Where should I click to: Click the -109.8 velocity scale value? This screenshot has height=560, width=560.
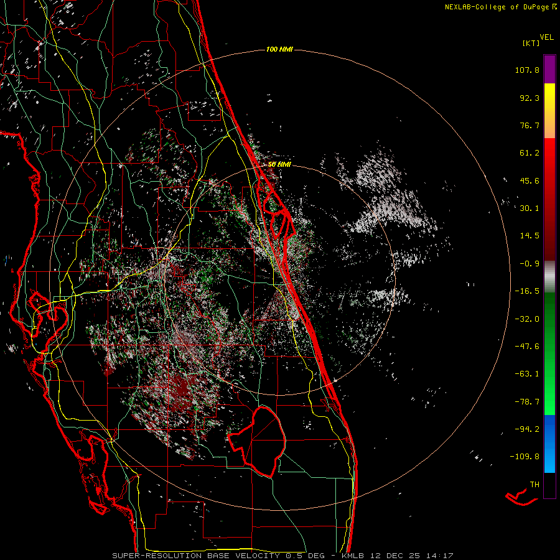[x=525, y=457]
